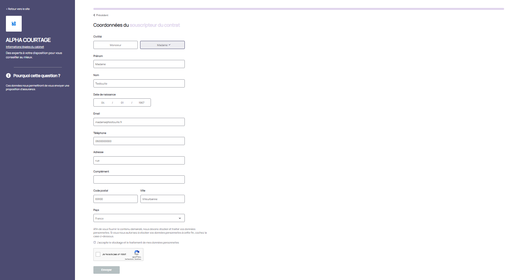Select the Madame civilité option
Screen dimensions: 512x280
tap(162, 45)
